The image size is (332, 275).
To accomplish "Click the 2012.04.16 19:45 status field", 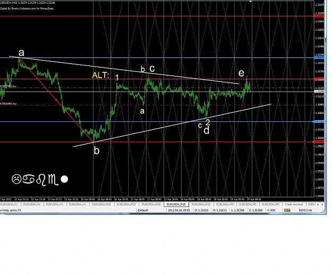I will (x=179, y=210).
